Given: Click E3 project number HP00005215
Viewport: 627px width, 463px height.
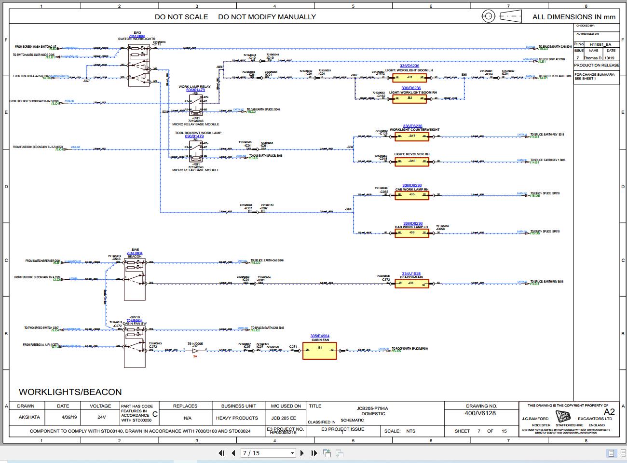Looking at the screenshot, I should coord(283,433).
